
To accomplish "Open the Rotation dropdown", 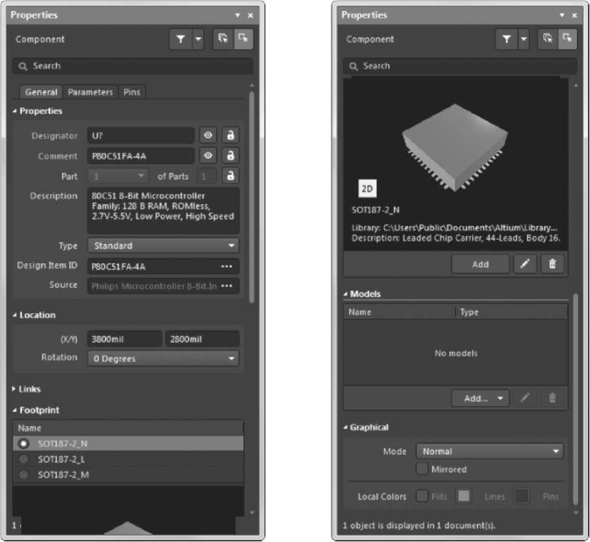I will (x=163, y=358).
